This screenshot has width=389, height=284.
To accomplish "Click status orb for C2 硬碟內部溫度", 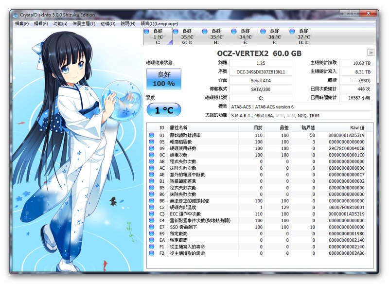I will coord(151,207).
